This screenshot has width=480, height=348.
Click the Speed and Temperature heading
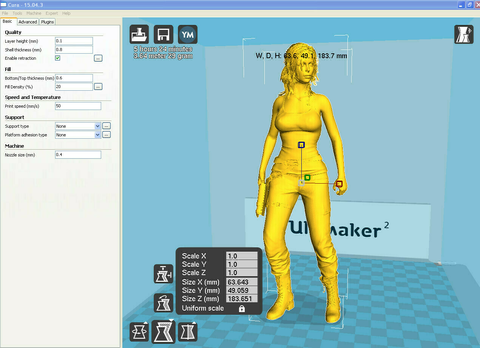coord(33,97)
